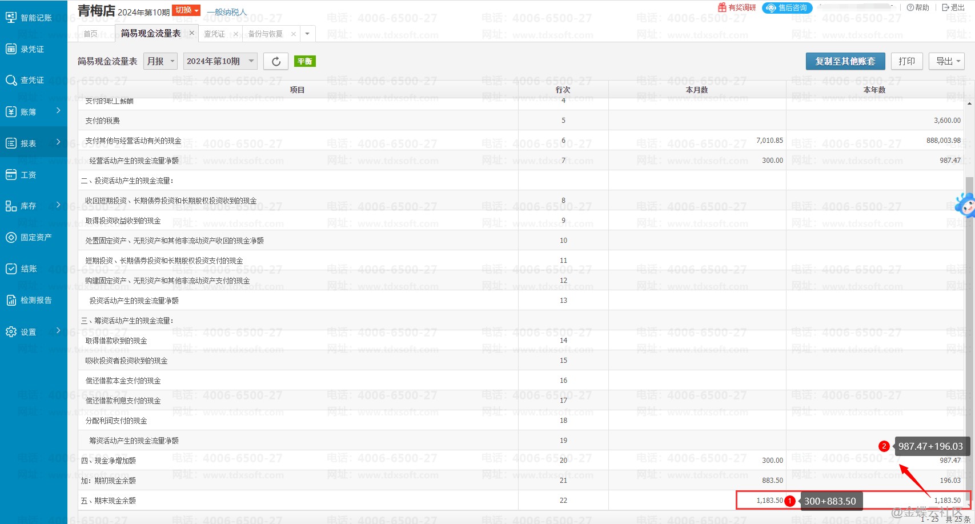This screenshot has width=975, height=524.
Task: Click the 取得借款收到的现金 row label
Action: point(116,341)
